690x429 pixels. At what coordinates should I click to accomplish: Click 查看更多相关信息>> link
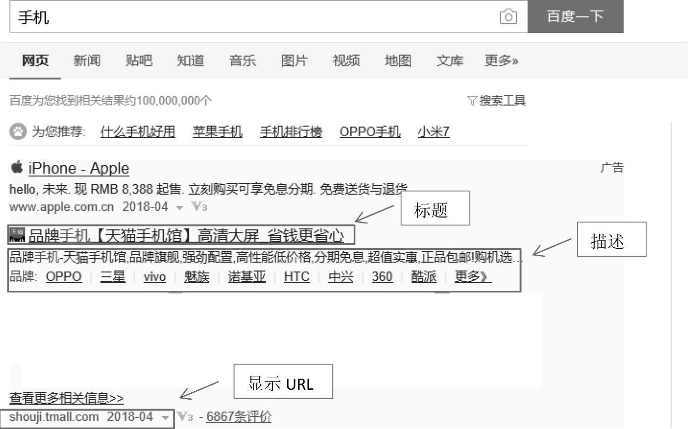pos(67,398)
